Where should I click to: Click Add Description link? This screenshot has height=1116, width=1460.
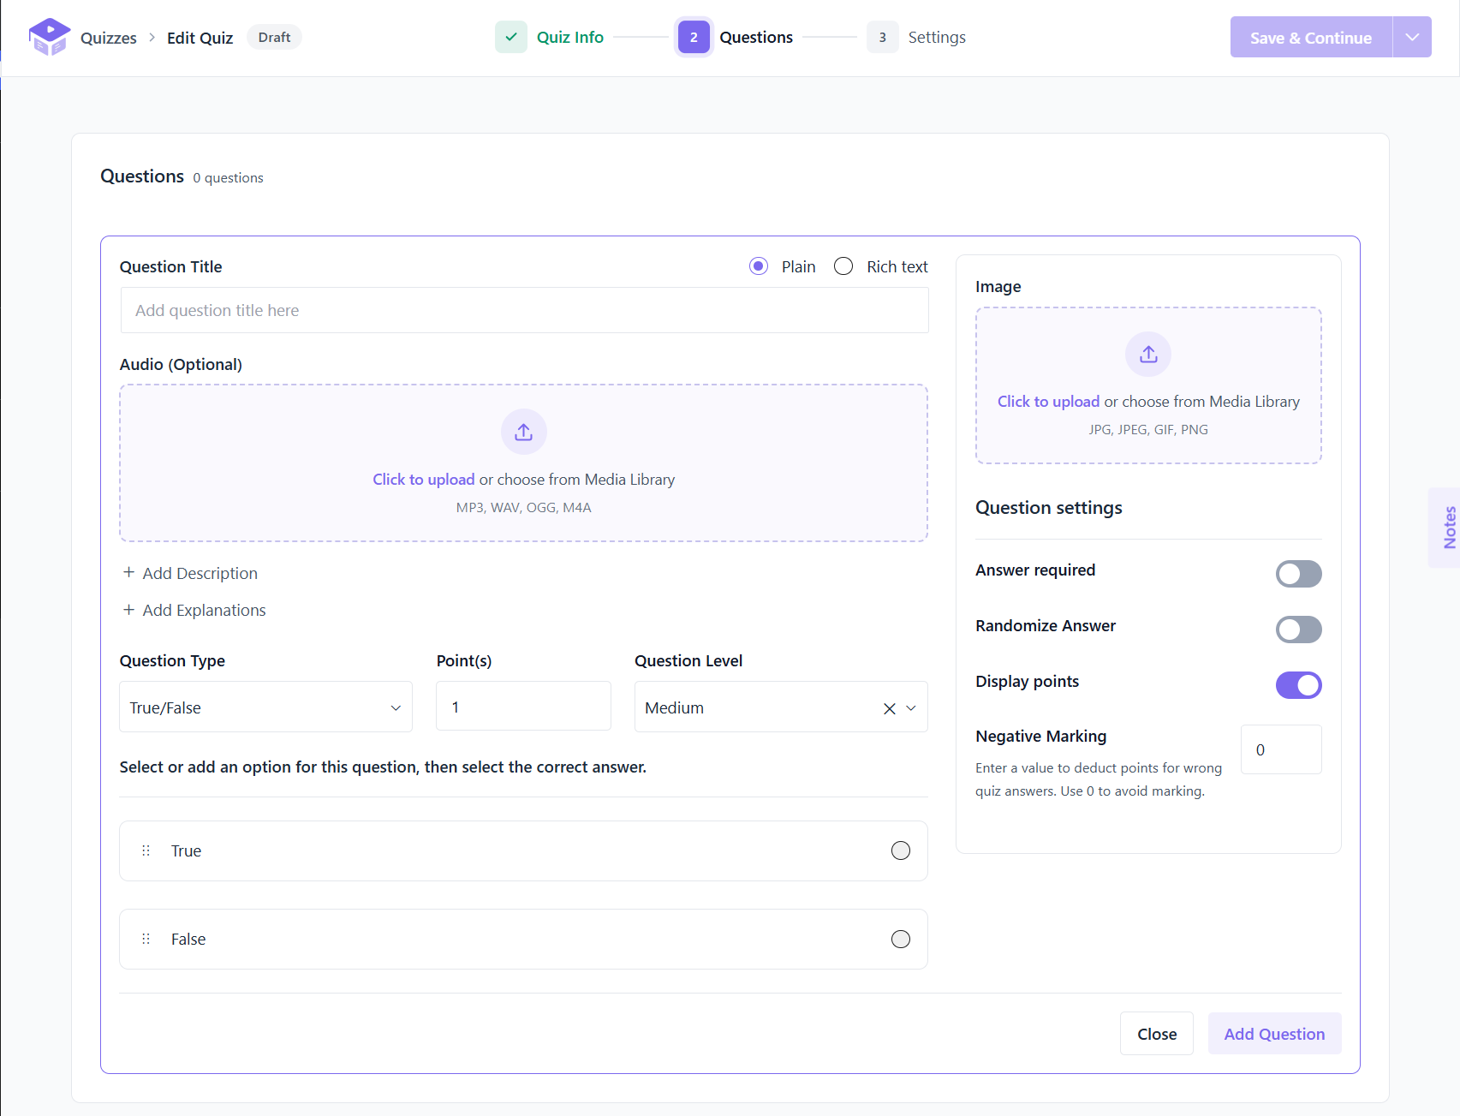click(200, 573)
